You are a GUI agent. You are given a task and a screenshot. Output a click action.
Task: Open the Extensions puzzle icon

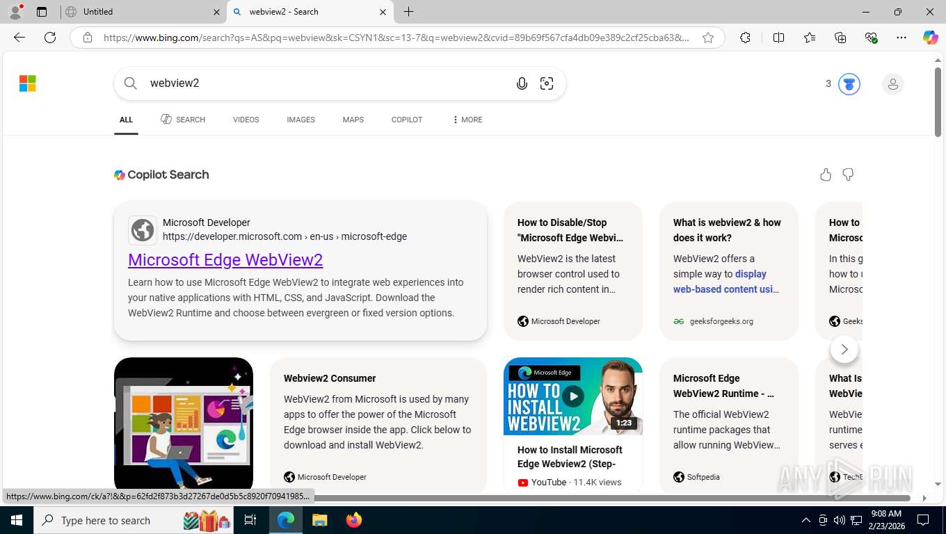pyautogui.click(x=745, y=38)
